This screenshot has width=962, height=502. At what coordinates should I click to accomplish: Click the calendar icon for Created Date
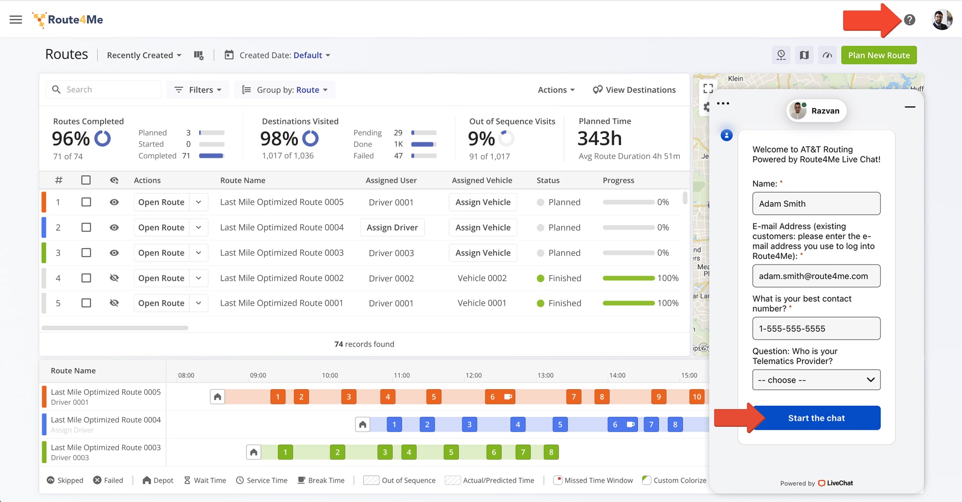click(229, 55)
